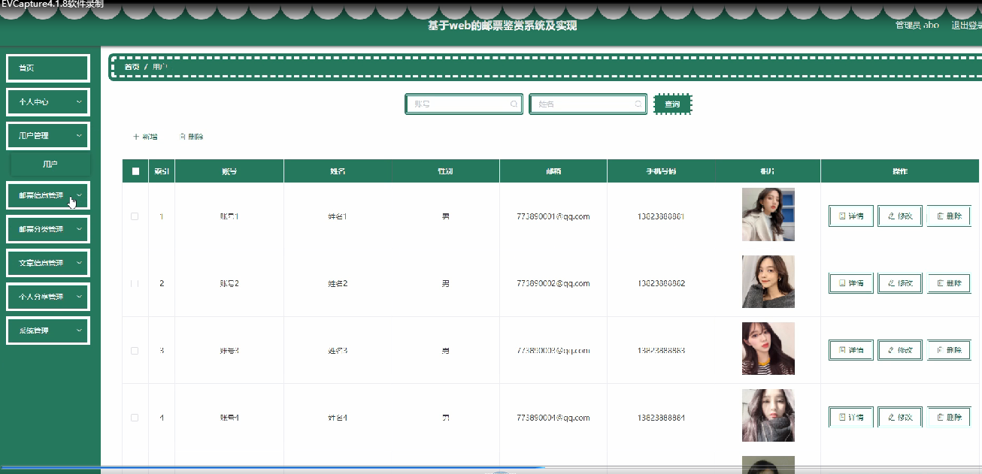Click the 账号3 cell
Viewport: 982px width, 474px height.
coord(229,351)
